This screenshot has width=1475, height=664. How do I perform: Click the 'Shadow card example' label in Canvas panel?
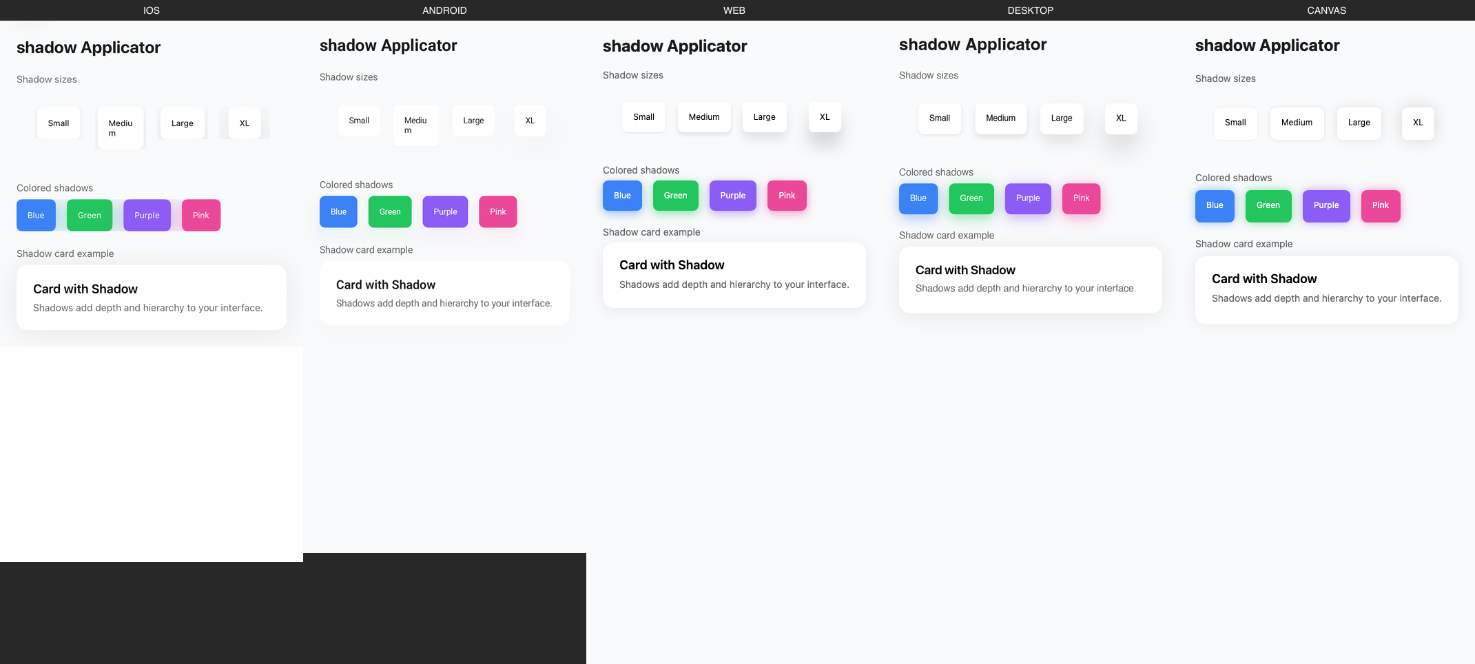[1244, 244]
